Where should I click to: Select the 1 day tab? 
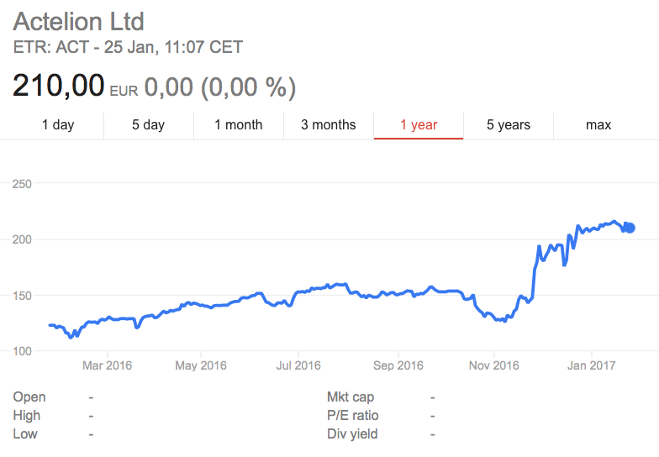[x=58, y=124]
